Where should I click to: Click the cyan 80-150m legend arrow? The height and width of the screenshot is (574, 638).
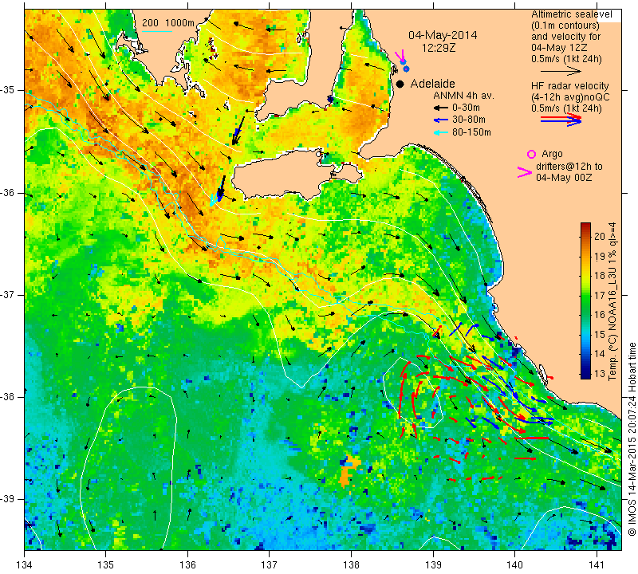(x=441, y=132)
